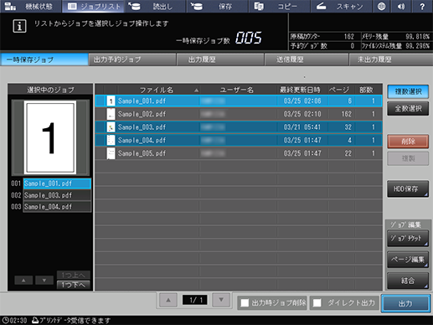Select the 出力履歴 tab
The image size is (433, 325).
220,59
